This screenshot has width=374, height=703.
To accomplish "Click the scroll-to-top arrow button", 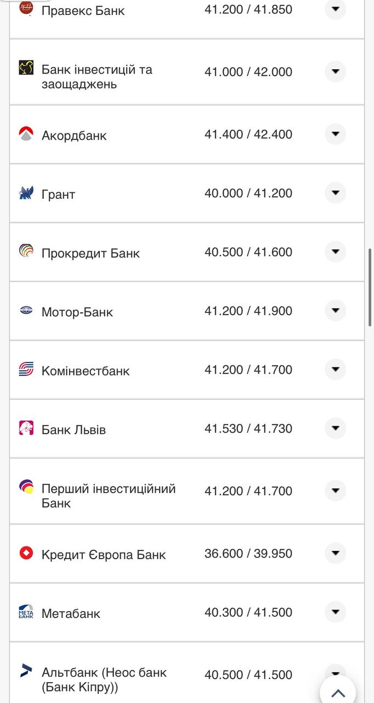I will coord(338,692).
